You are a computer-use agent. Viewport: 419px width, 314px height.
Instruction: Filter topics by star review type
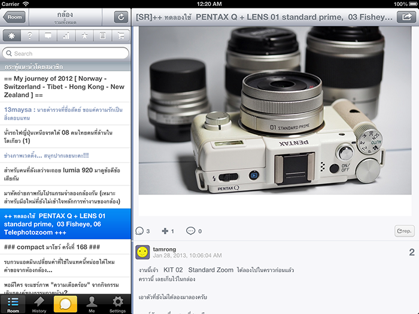click(84, 35)
